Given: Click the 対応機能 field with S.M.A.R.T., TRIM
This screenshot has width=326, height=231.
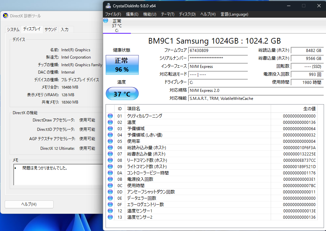Looking at the screenshot, I should click(256, 99).
